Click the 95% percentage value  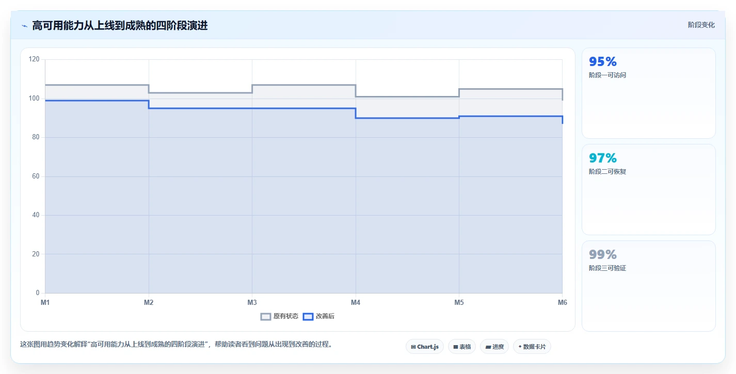click(603, 62)
